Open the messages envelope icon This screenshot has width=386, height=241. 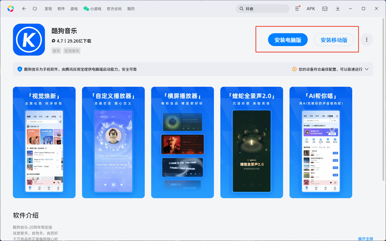[x=325, y=9]
